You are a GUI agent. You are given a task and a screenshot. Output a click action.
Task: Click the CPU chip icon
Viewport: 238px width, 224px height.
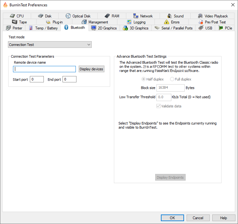point(12,16)
